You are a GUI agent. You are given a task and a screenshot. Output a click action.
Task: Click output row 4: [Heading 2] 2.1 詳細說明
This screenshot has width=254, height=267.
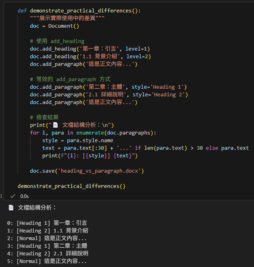point(48,253)
